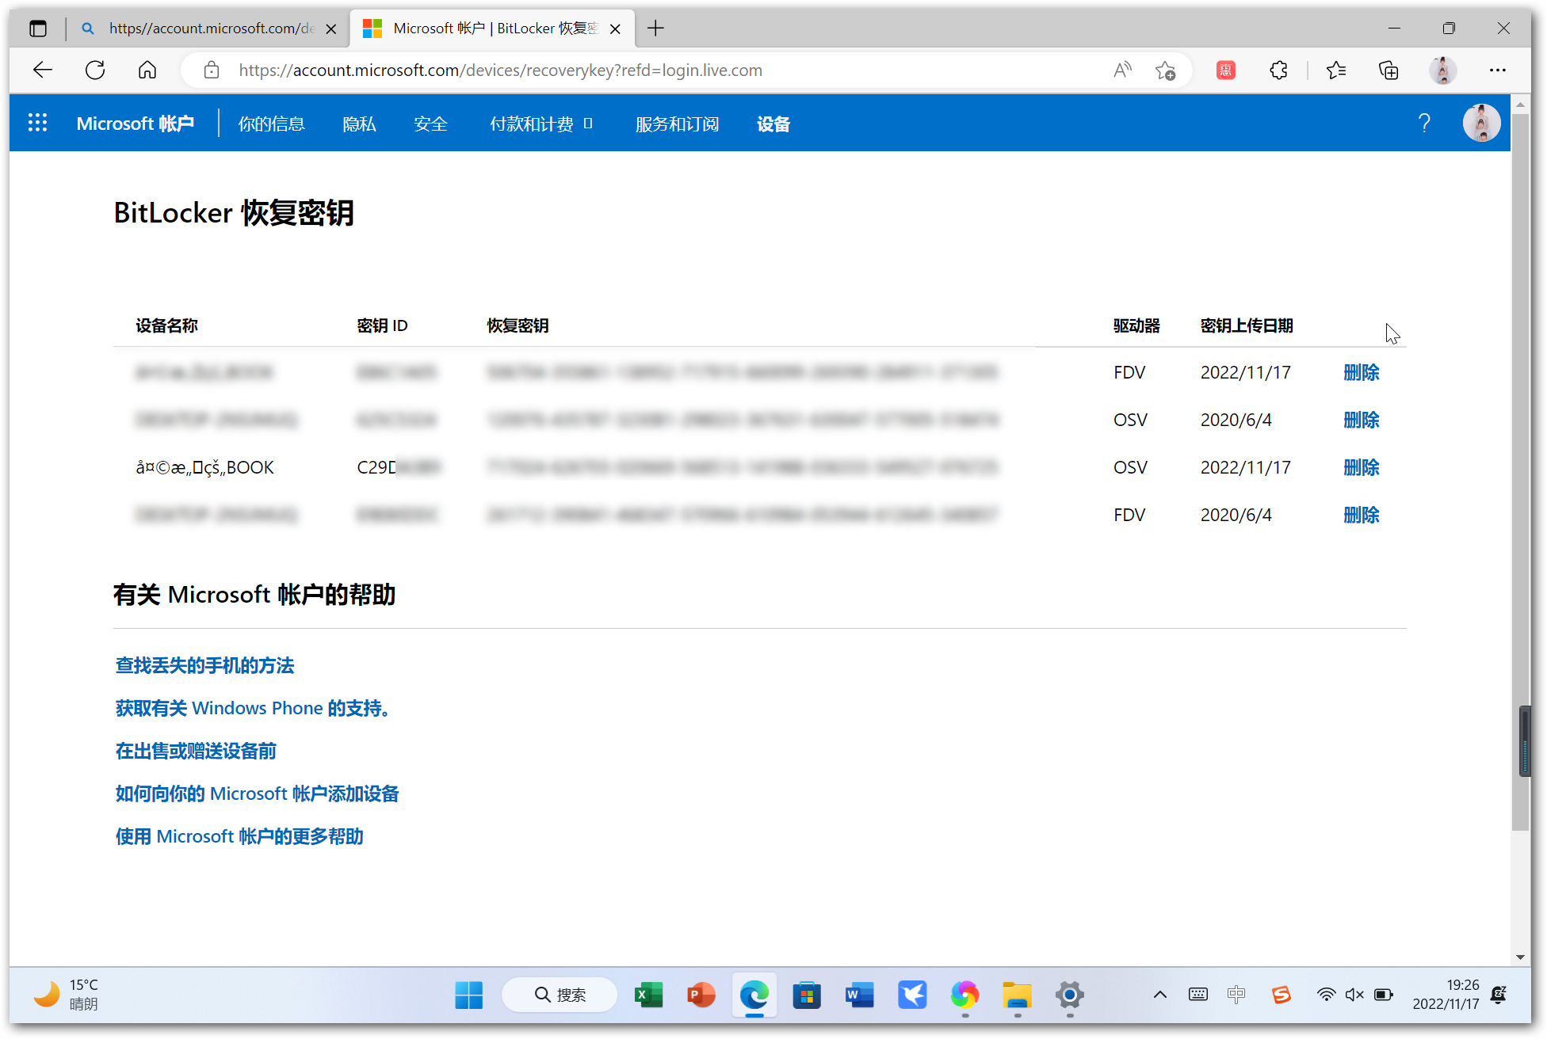
Task: Refresh the page with the reload icon
Action: pos(95,70)
